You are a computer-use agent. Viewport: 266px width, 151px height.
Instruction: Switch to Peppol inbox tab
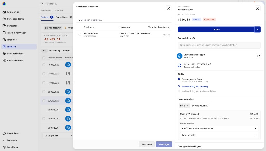pos(64,17)
